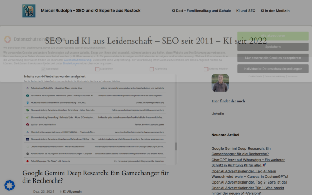Open the KI und SEO menu item
The height and width of the screenshot is (195, 312).
(246, 11)
